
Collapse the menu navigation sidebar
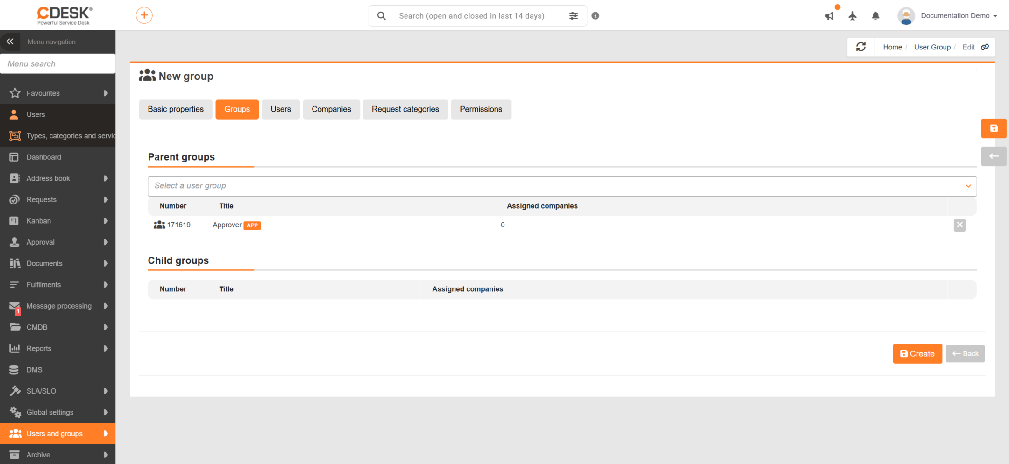(10, 42)
